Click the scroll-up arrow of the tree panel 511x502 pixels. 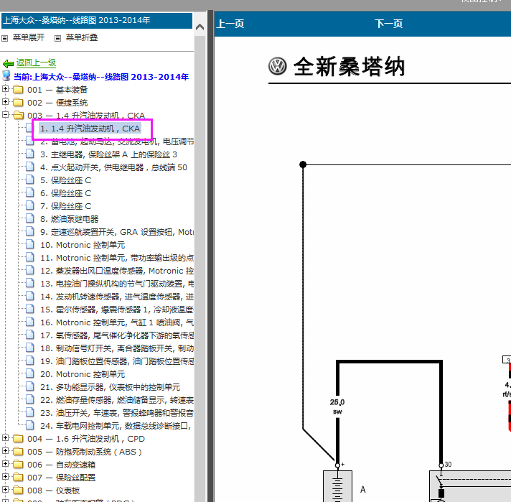point(200,27)
